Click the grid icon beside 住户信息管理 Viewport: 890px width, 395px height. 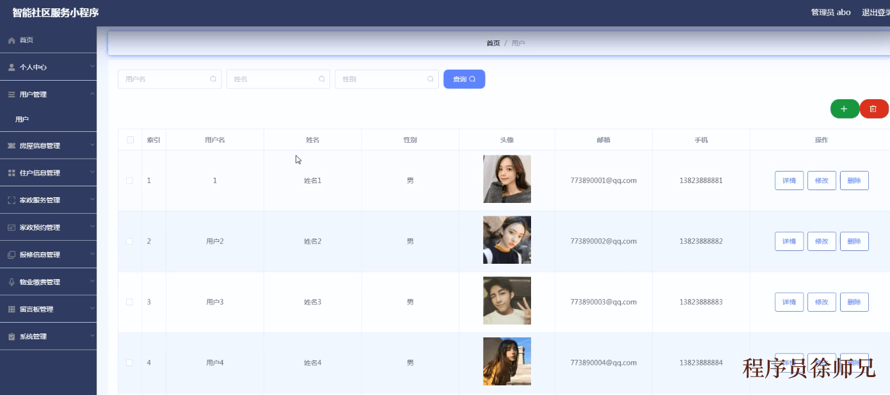(x=12, y=173)
